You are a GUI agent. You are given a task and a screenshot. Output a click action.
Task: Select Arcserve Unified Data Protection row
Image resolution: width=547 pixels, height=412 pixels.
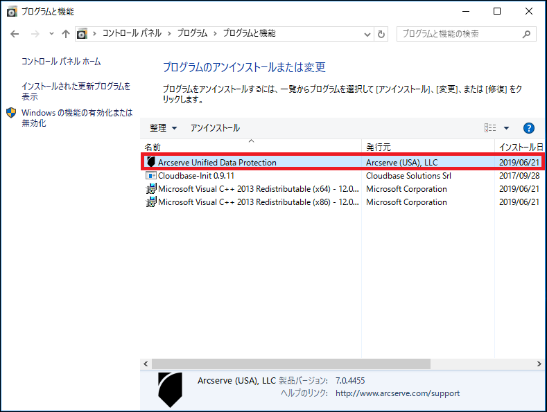click(x=343, y=163)
